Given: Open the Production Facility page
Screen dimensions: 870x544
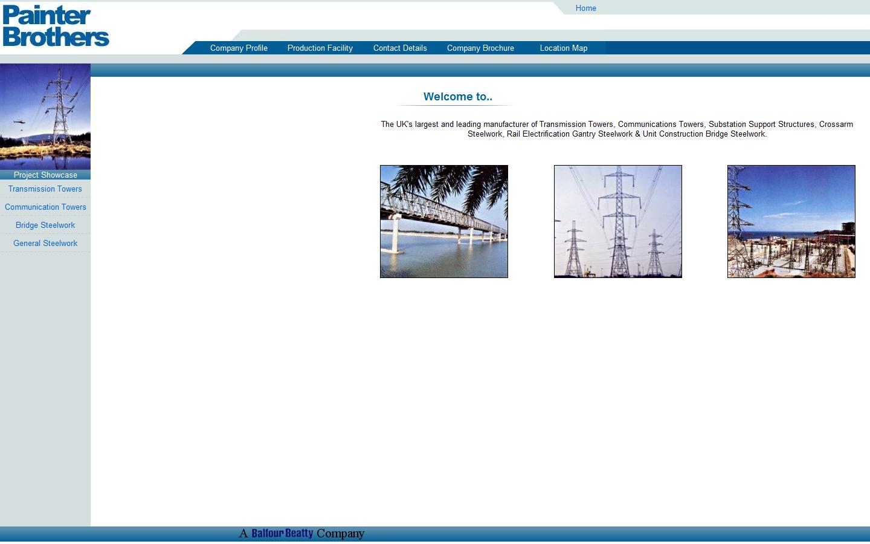Looking at the screenshot, I should 320,48.
